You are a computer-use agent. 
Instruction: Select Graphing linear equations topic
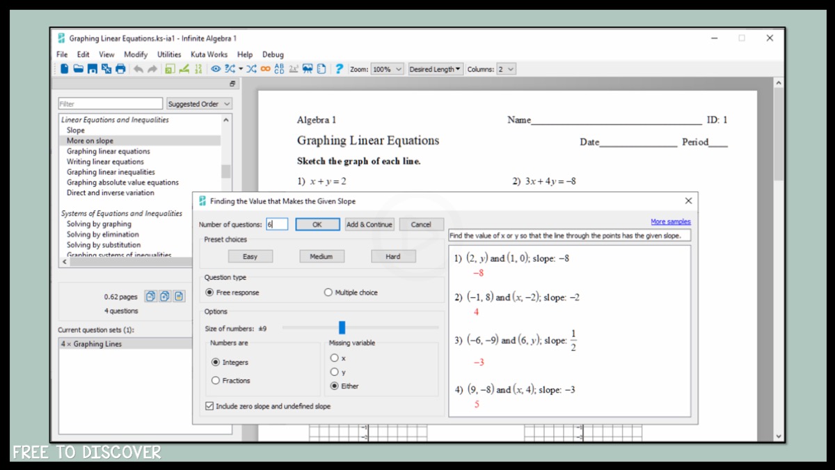click(x=108, y=151)
